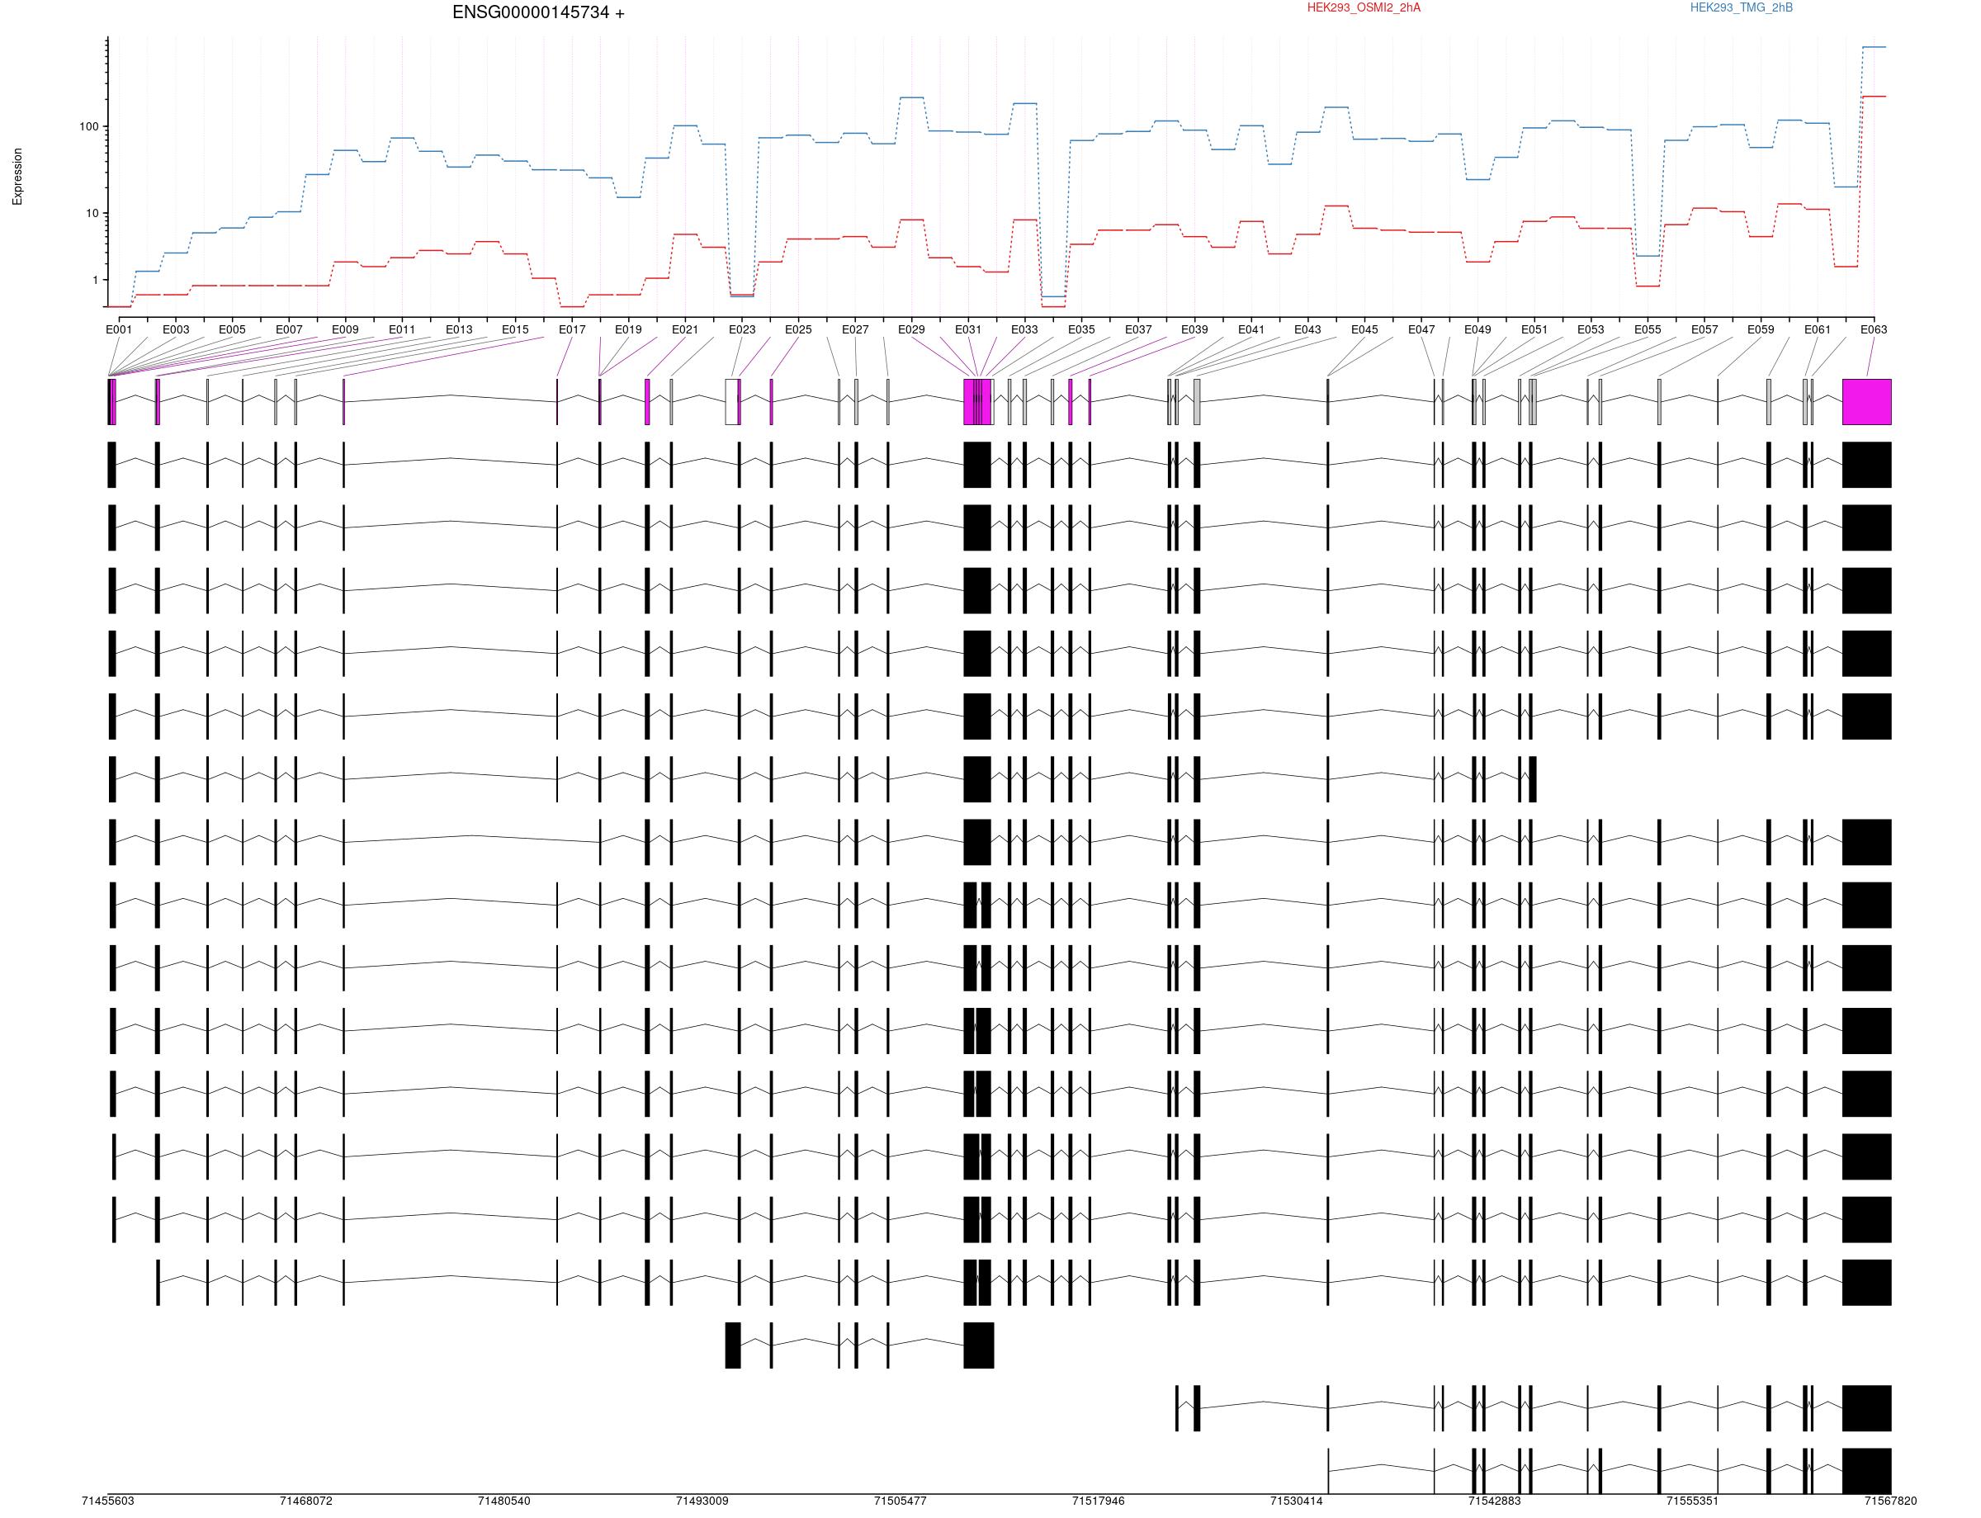The image size is (1981, 1518).
Task: Click the y-axis tick value 1
Action: click(x=95, y=280)
